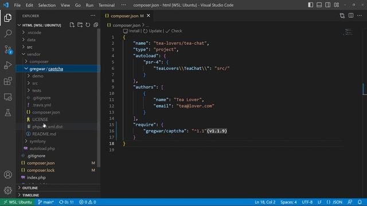Open the Selection menu

point(47,5)
